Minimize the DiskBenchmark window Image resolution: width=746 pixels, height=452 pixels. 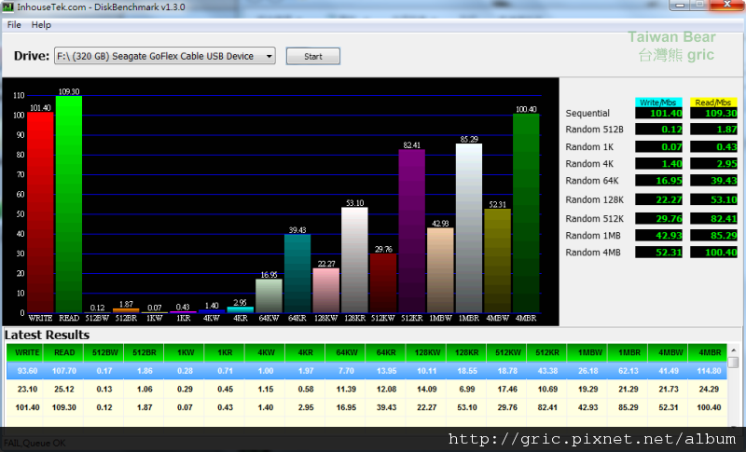pyautogui.click(x=678, y=6)
